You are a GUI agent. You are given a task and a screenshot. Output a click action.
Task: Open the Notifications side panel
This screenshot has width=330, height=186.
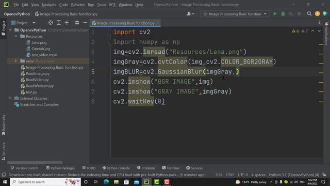click(x=326, y=34)
